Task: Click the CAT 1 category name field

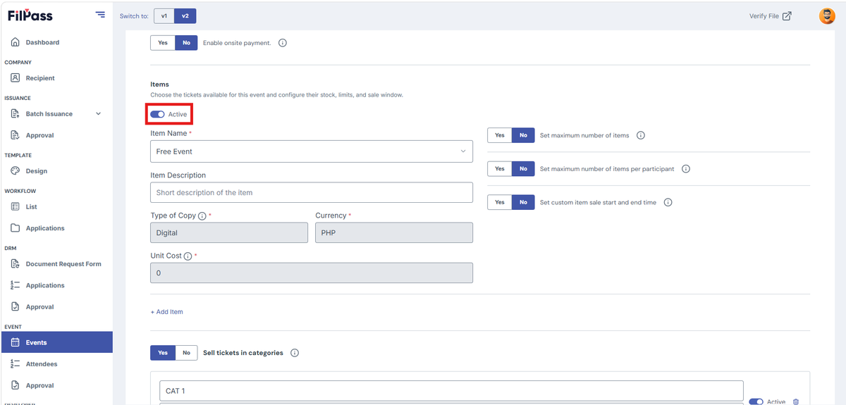Action: [x=451, y=391]
